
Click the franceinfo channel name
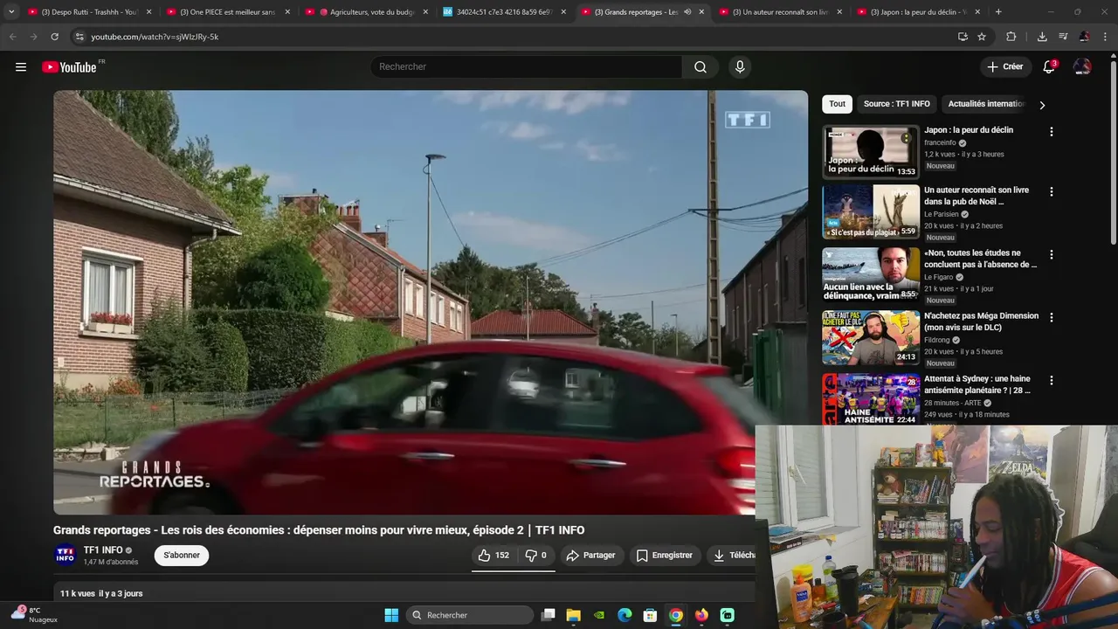940,142
